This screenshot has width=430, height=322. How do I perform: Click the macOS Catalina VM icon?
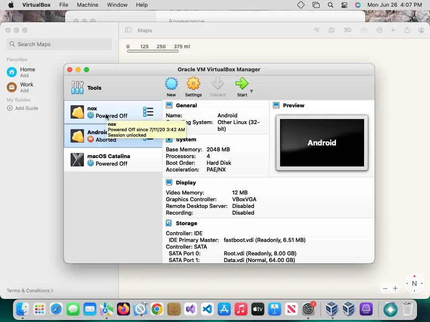click(x=77, y=160)
